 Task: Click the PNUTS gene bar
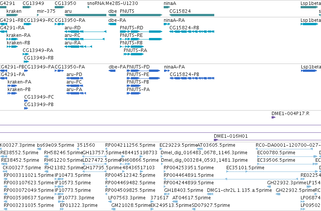[x=141, y=15]
